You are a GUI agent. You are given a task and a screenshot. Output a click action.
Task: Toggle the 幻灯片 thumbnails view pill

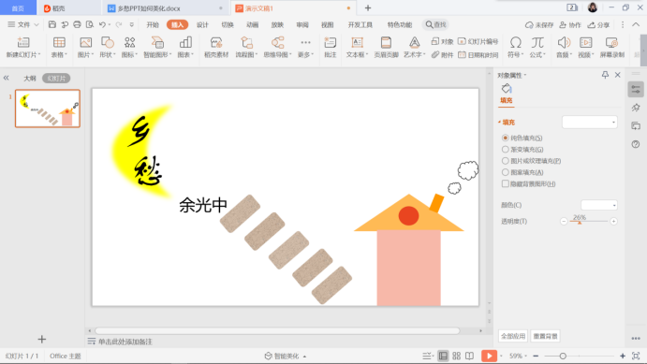coord(56,79)
